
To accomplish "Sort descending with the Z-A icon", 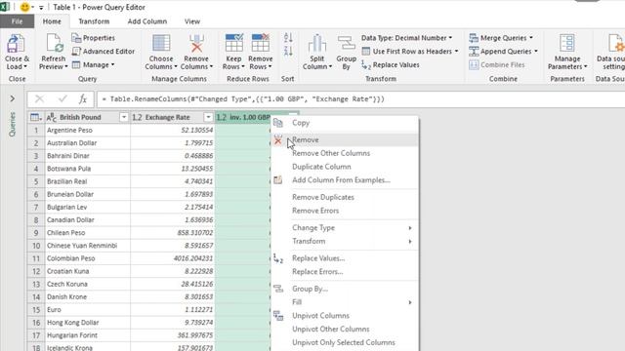I will pyautogui.click(x=288, y=51).
